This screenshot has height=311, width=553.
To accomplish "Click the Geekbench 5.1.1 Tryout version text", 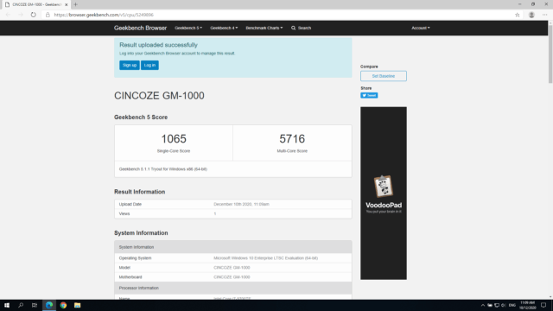I will [x=163, y=169].
